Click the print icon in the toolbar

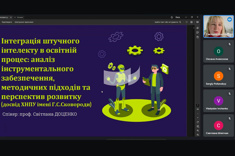click(191, 22)
